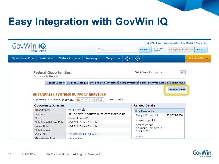The width and height of the screenshot is (219, 164).
Task: Click the phone number 202-874-7836
Action: (174, 115)
